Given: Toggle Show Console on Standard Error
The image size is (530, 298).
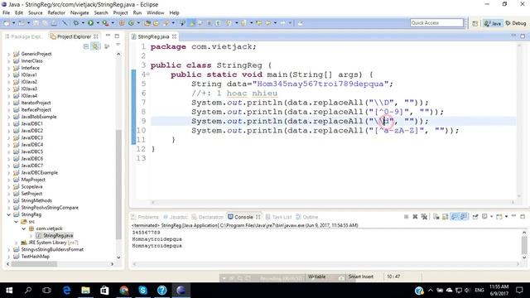Looking at the screenshot, I should tap(464, 217).
